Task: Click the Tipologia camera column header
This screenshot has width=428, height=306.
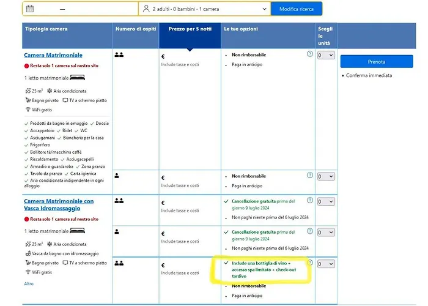Action: pyautogui.click(x=46, y=29)
